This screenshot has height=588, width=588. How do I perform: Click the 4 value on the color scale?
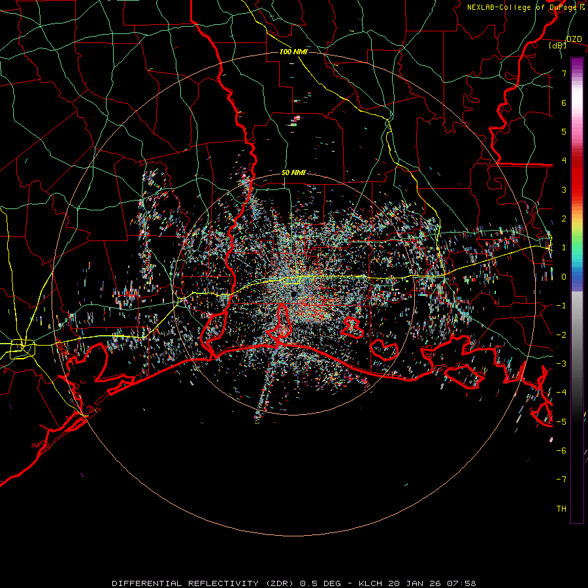pyautogui.click(x=564, y=161)
